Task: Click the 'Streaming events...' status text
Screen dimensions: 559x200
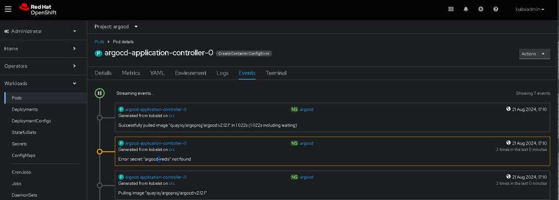Action: coord(135,93)
